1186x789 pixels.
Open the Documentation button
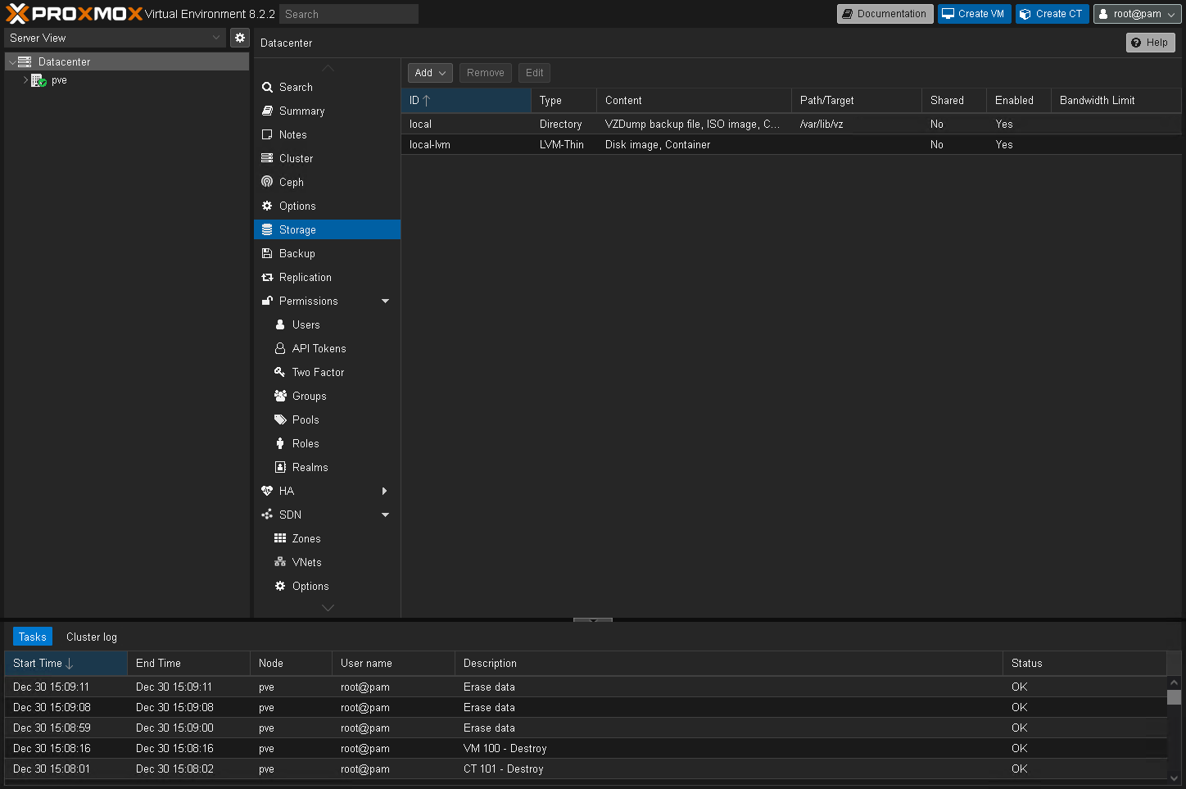click(885, 14)
